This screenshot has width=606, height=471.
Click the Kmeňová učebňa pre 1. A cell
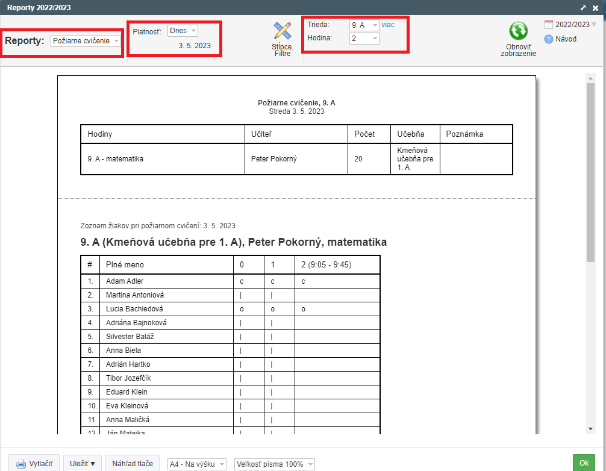[415, 159]
